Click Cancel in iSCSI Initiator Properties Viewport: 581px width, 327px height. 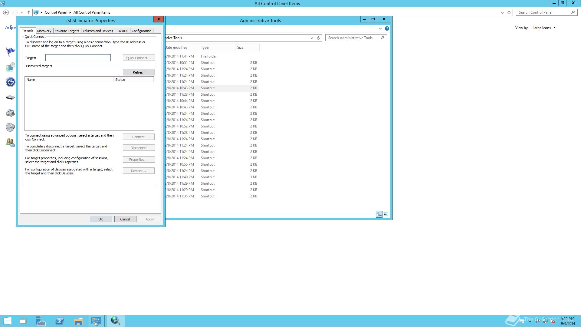pos(125,219)
